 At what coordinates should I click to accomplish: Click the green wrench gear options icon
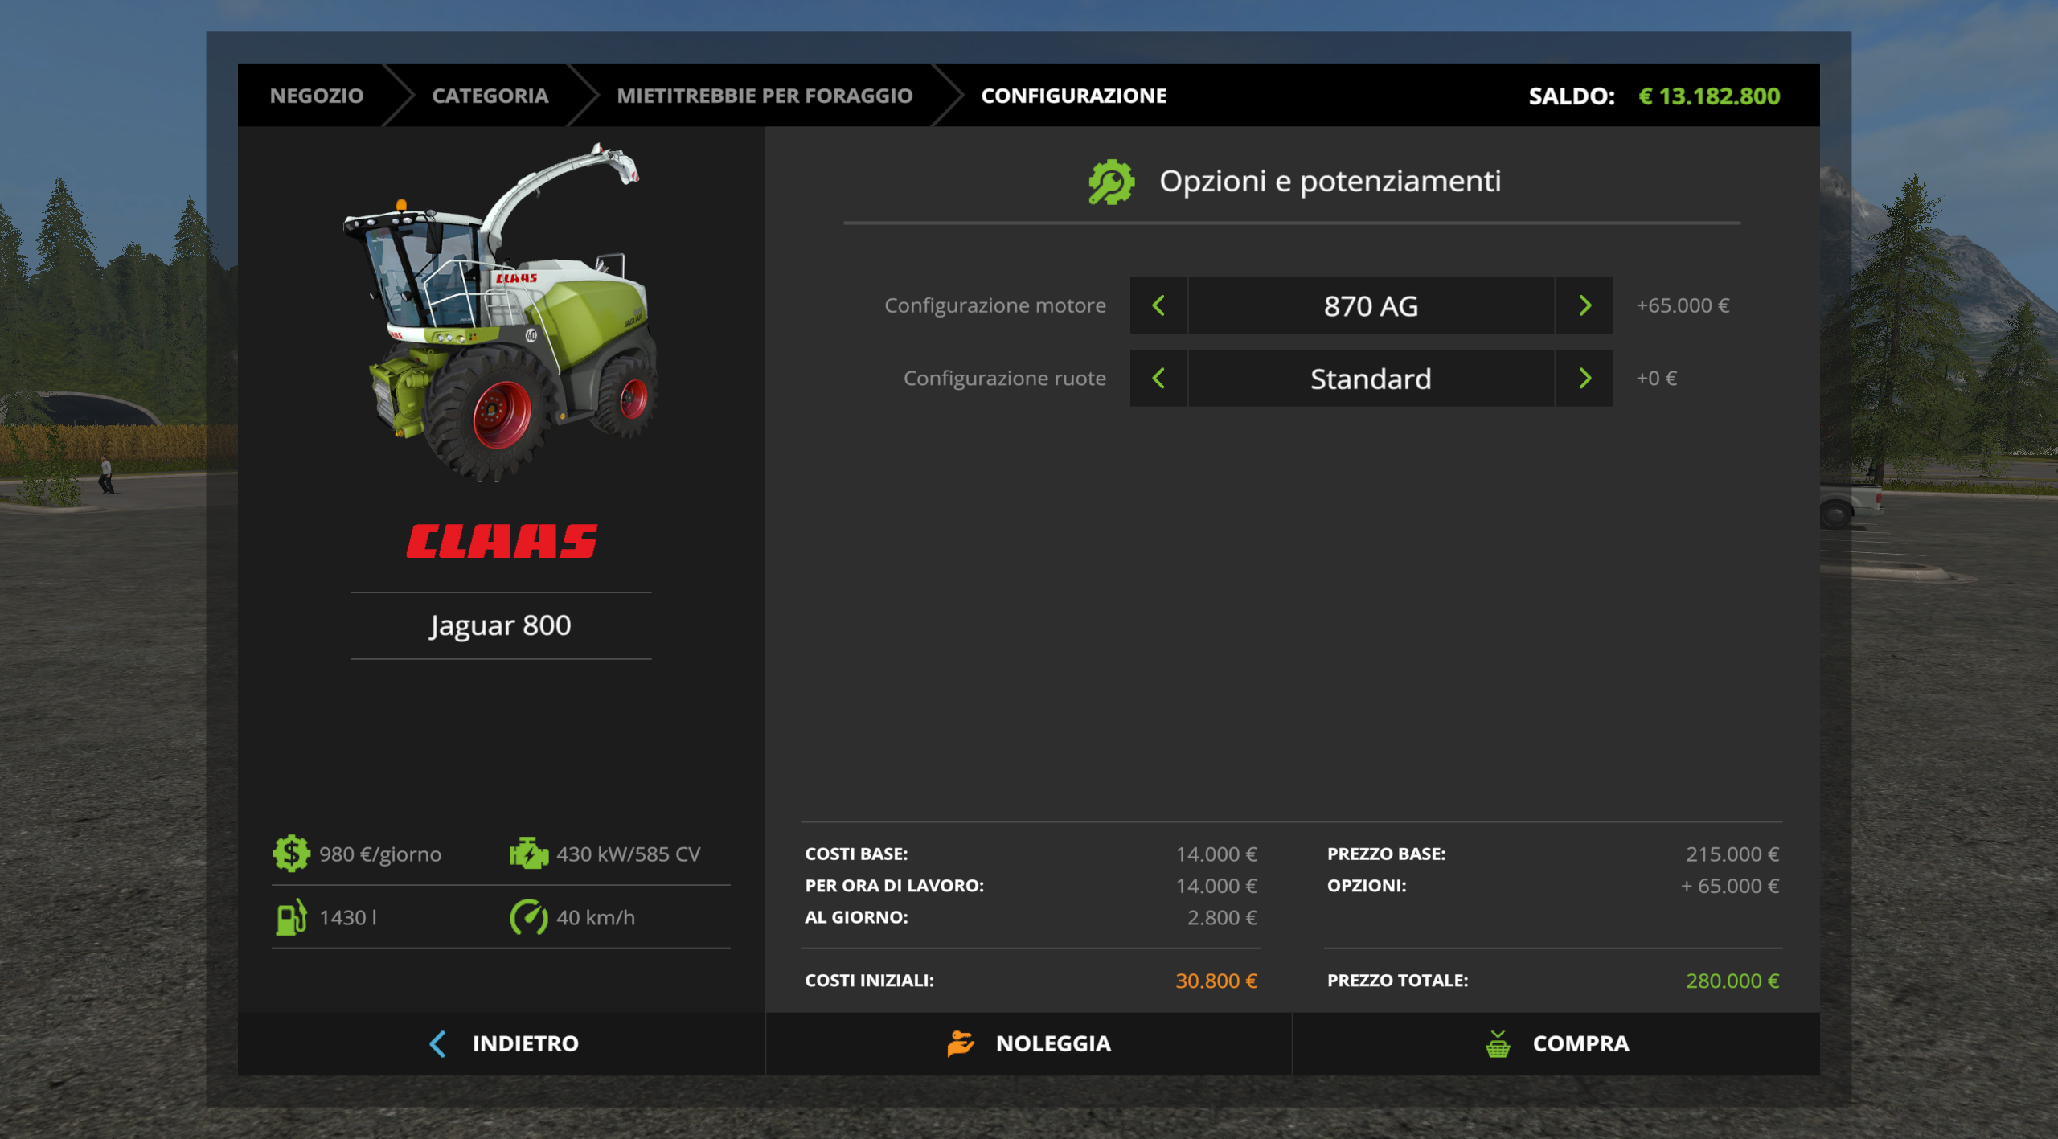click(1111, 182)
